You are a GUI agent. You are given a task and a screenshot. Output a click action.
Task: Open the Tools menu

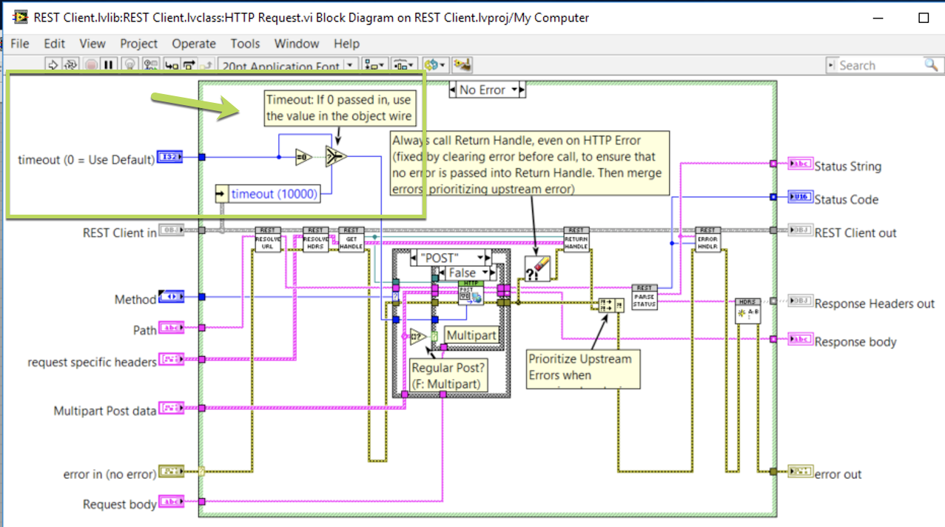[245, 44]
